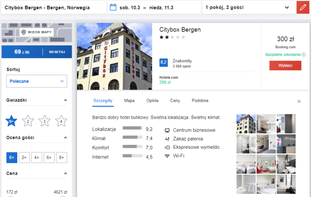Screen dimensions: 311x197
Task: Close the hotel details panel with X
Action: (299, 101)
